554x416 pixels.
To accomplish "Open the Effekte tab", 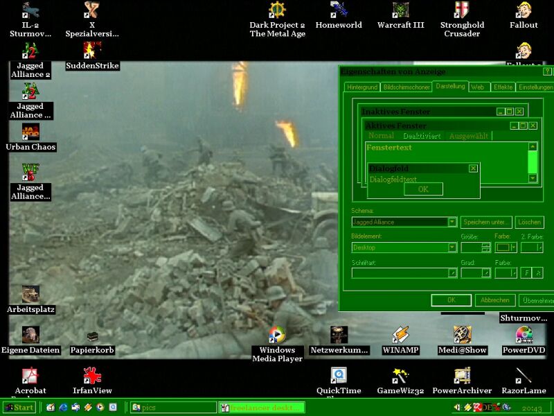I will pyautogui.click(x=503, y=87).
